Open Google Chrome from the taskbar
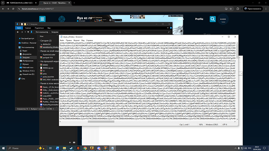The image size is (269, 151). [85, 148]
